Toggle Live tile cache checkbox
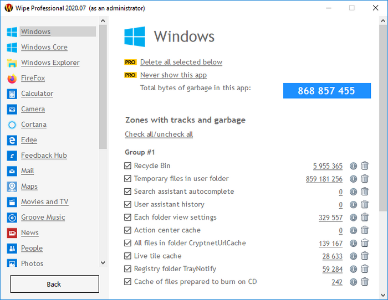Image resolution: width=388 pixels, height=300 pixels. (x=127, y=256)
